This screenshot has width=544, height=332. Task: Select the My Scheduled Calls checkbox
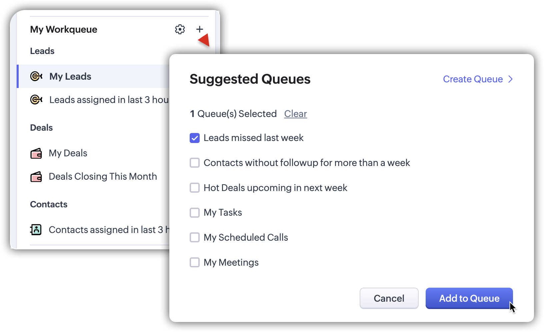point(195,237)
